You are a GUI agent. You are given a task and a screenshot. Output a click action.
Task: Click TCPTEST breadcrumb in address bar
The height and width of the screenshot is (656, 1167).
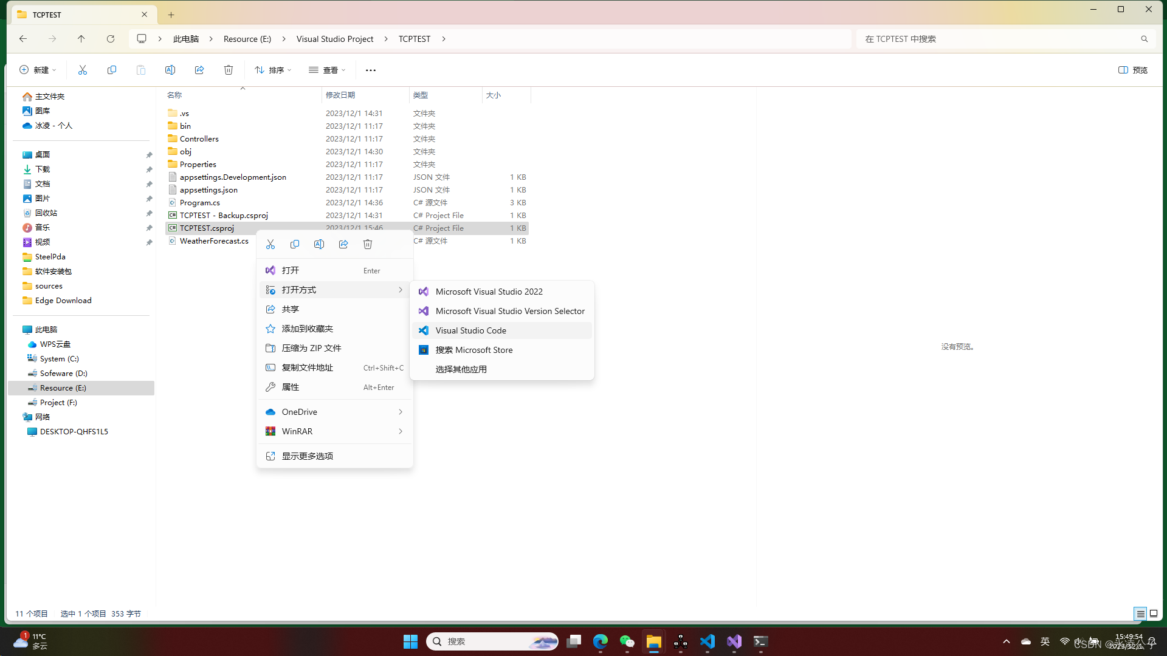(415, 39)
